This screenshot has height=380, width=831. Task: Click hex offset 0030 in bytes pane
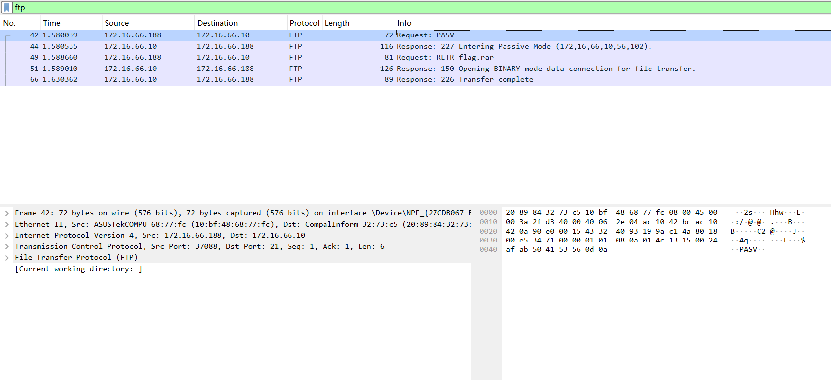coord(488,240)
